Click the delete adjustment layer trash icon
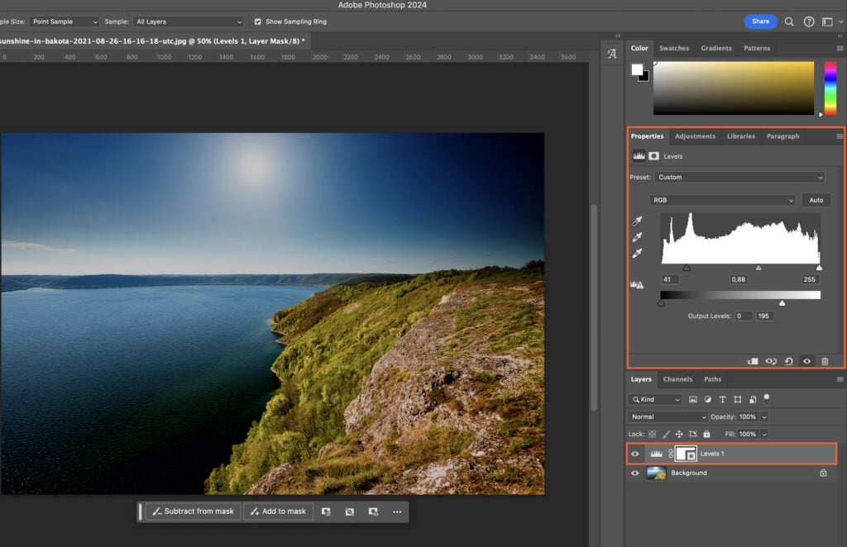Image resolution: width=847 pixels, height=547 pixels. click(x=825, y=361)
